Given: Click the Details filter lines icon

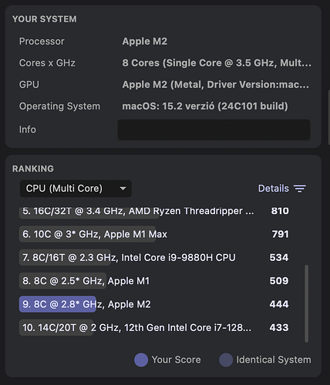Looking at the screenshot, I should [x=300, y=189].
